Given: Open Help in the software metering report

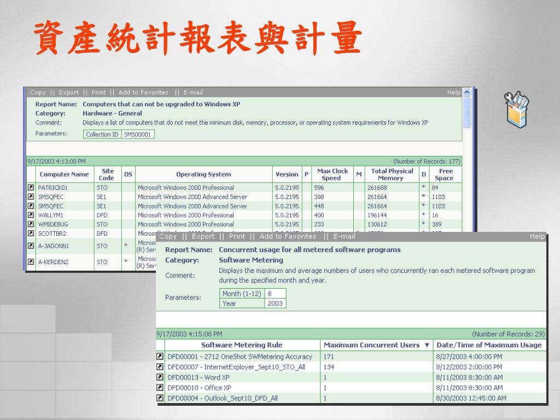Looking at the screenshot, I should pyautogui.click(x=537, y=236).
